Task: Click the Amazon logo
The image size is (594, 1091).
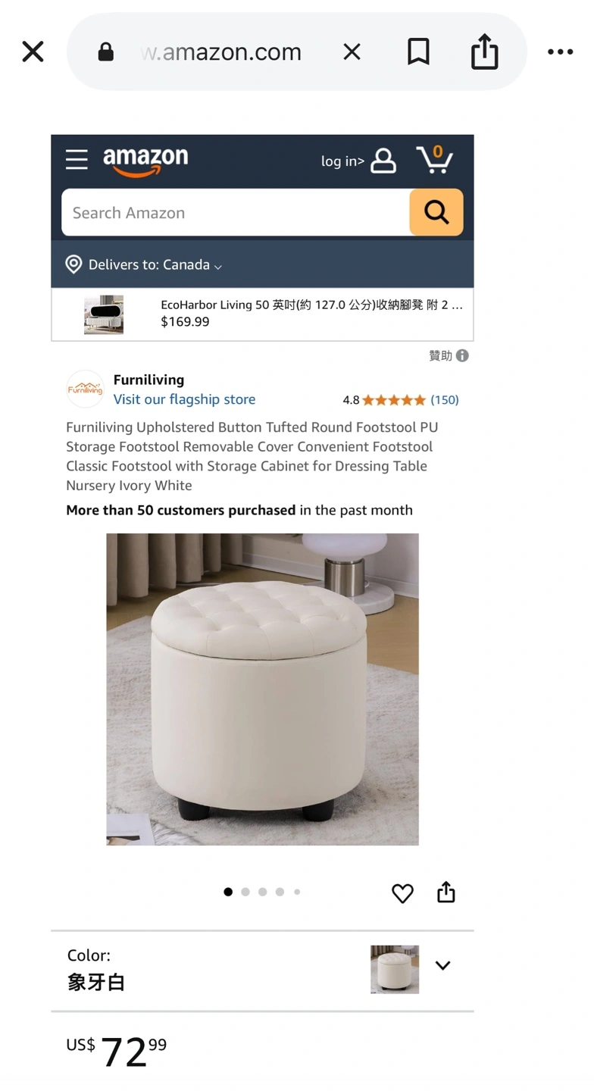Action: (145, 161)
